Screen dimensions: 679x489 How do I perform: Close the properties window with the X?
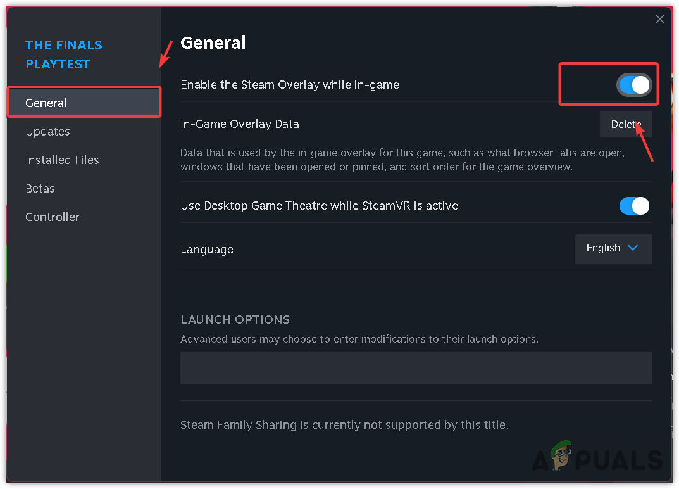coord(660,19)
